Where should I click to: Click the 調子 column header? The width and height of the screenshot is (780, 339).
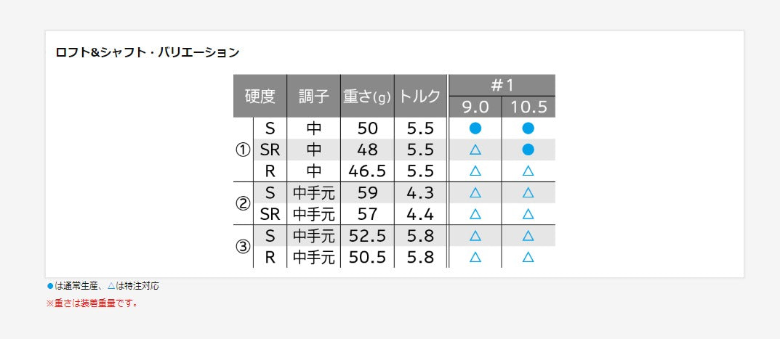[x=314, y=96]
